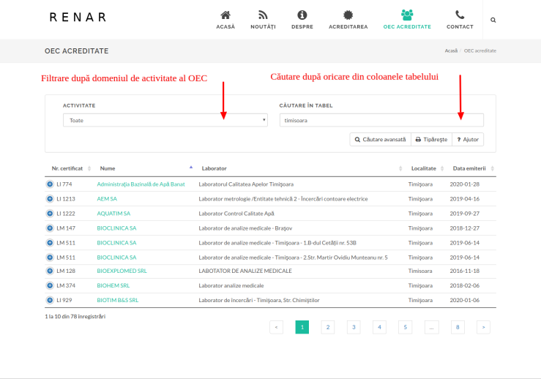Go to pagination page 5
This screenshot has width=541, height=379.
[x=406, y=327]
